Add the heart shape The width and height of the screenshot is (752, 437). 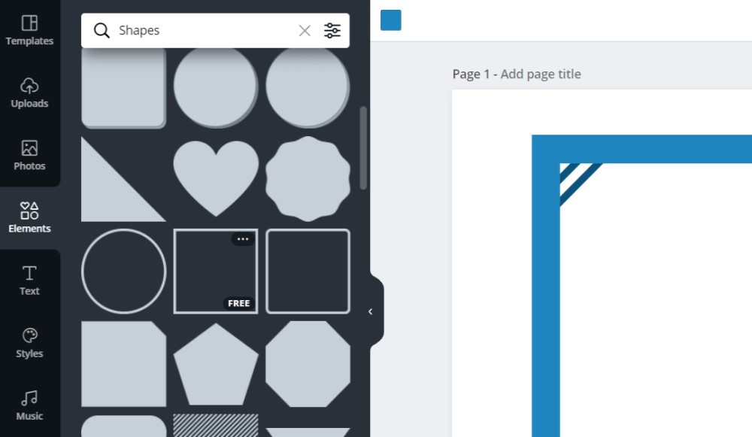pyautogui.click(x=216, y=177)
